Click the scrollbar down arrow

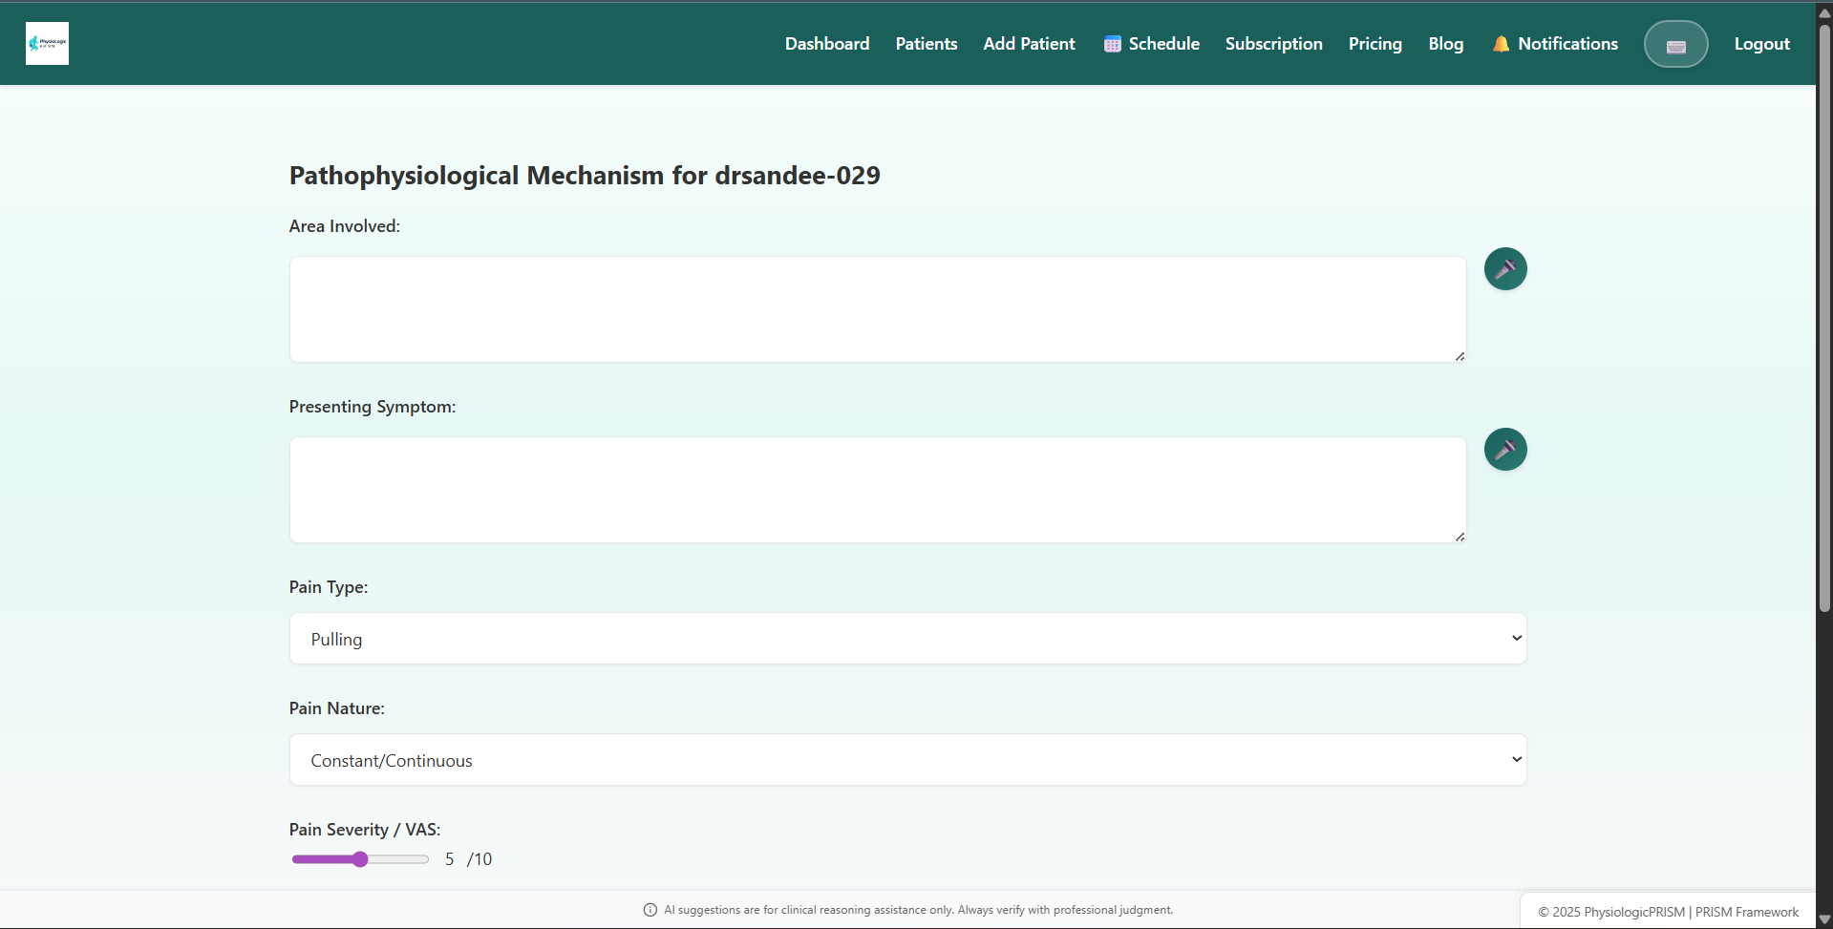click(1824, 919)
